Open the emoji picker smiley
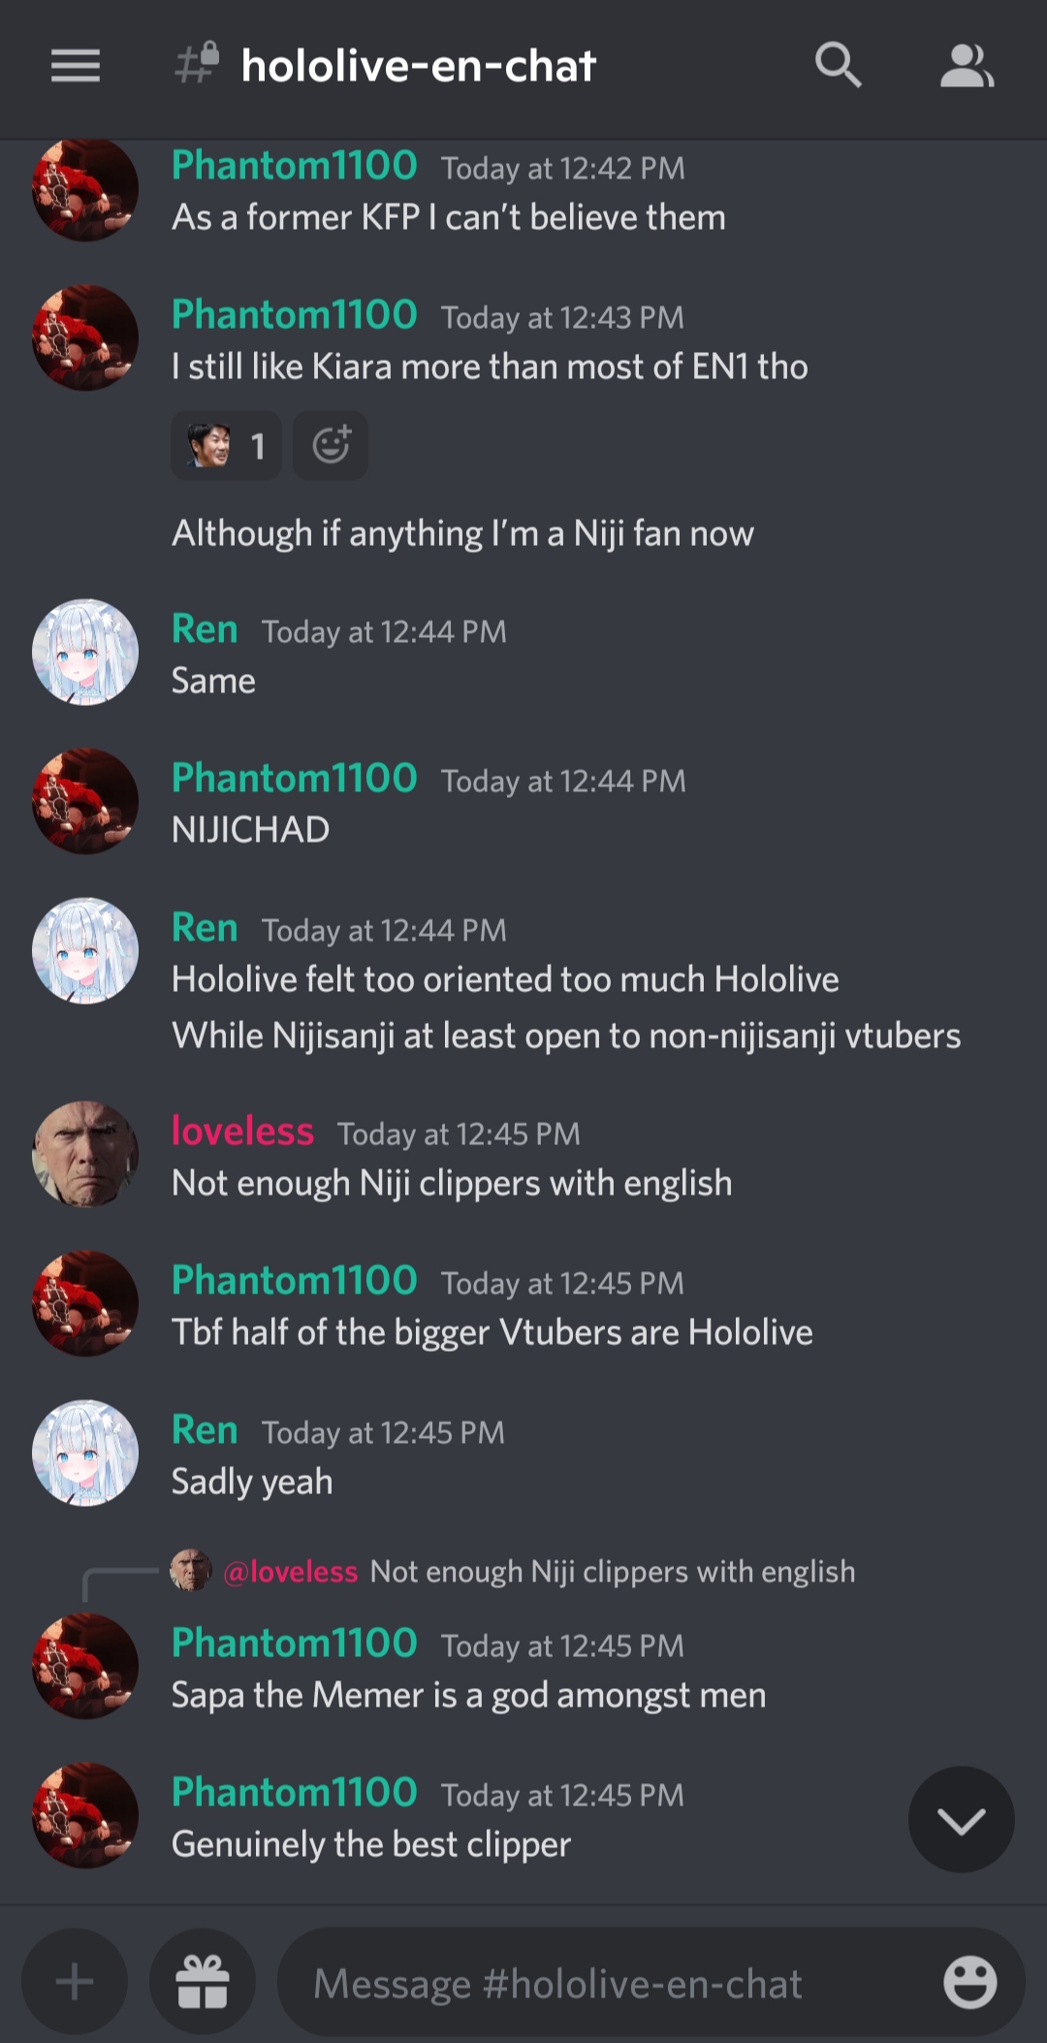The image size is (1047, 2043). coord(969,1982)
